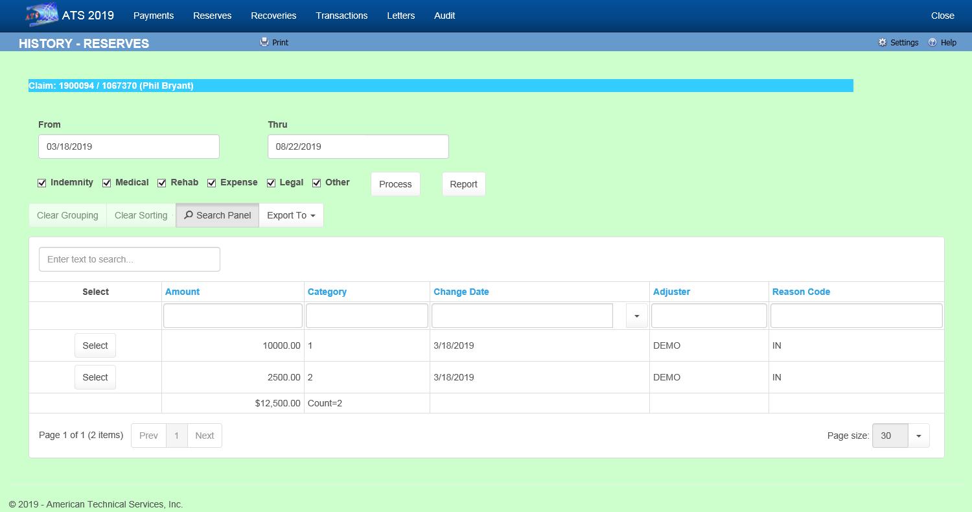
Task: Uncheck the Indemnity checkbox
Action: point(42,183)
